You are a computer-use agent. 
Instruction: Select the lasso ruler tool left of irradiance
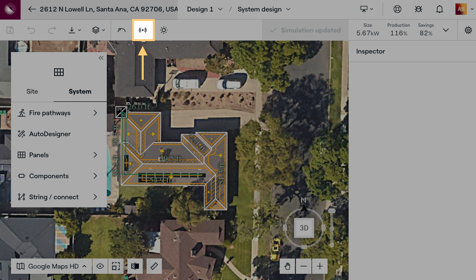(x=121, y=30)
